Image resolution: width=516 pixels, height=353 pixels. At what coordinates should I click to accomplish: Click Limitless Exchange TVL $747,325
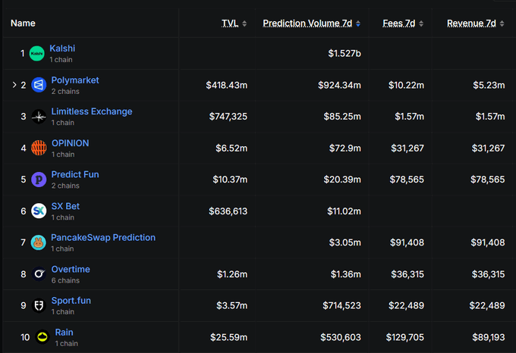coord(228,117)
